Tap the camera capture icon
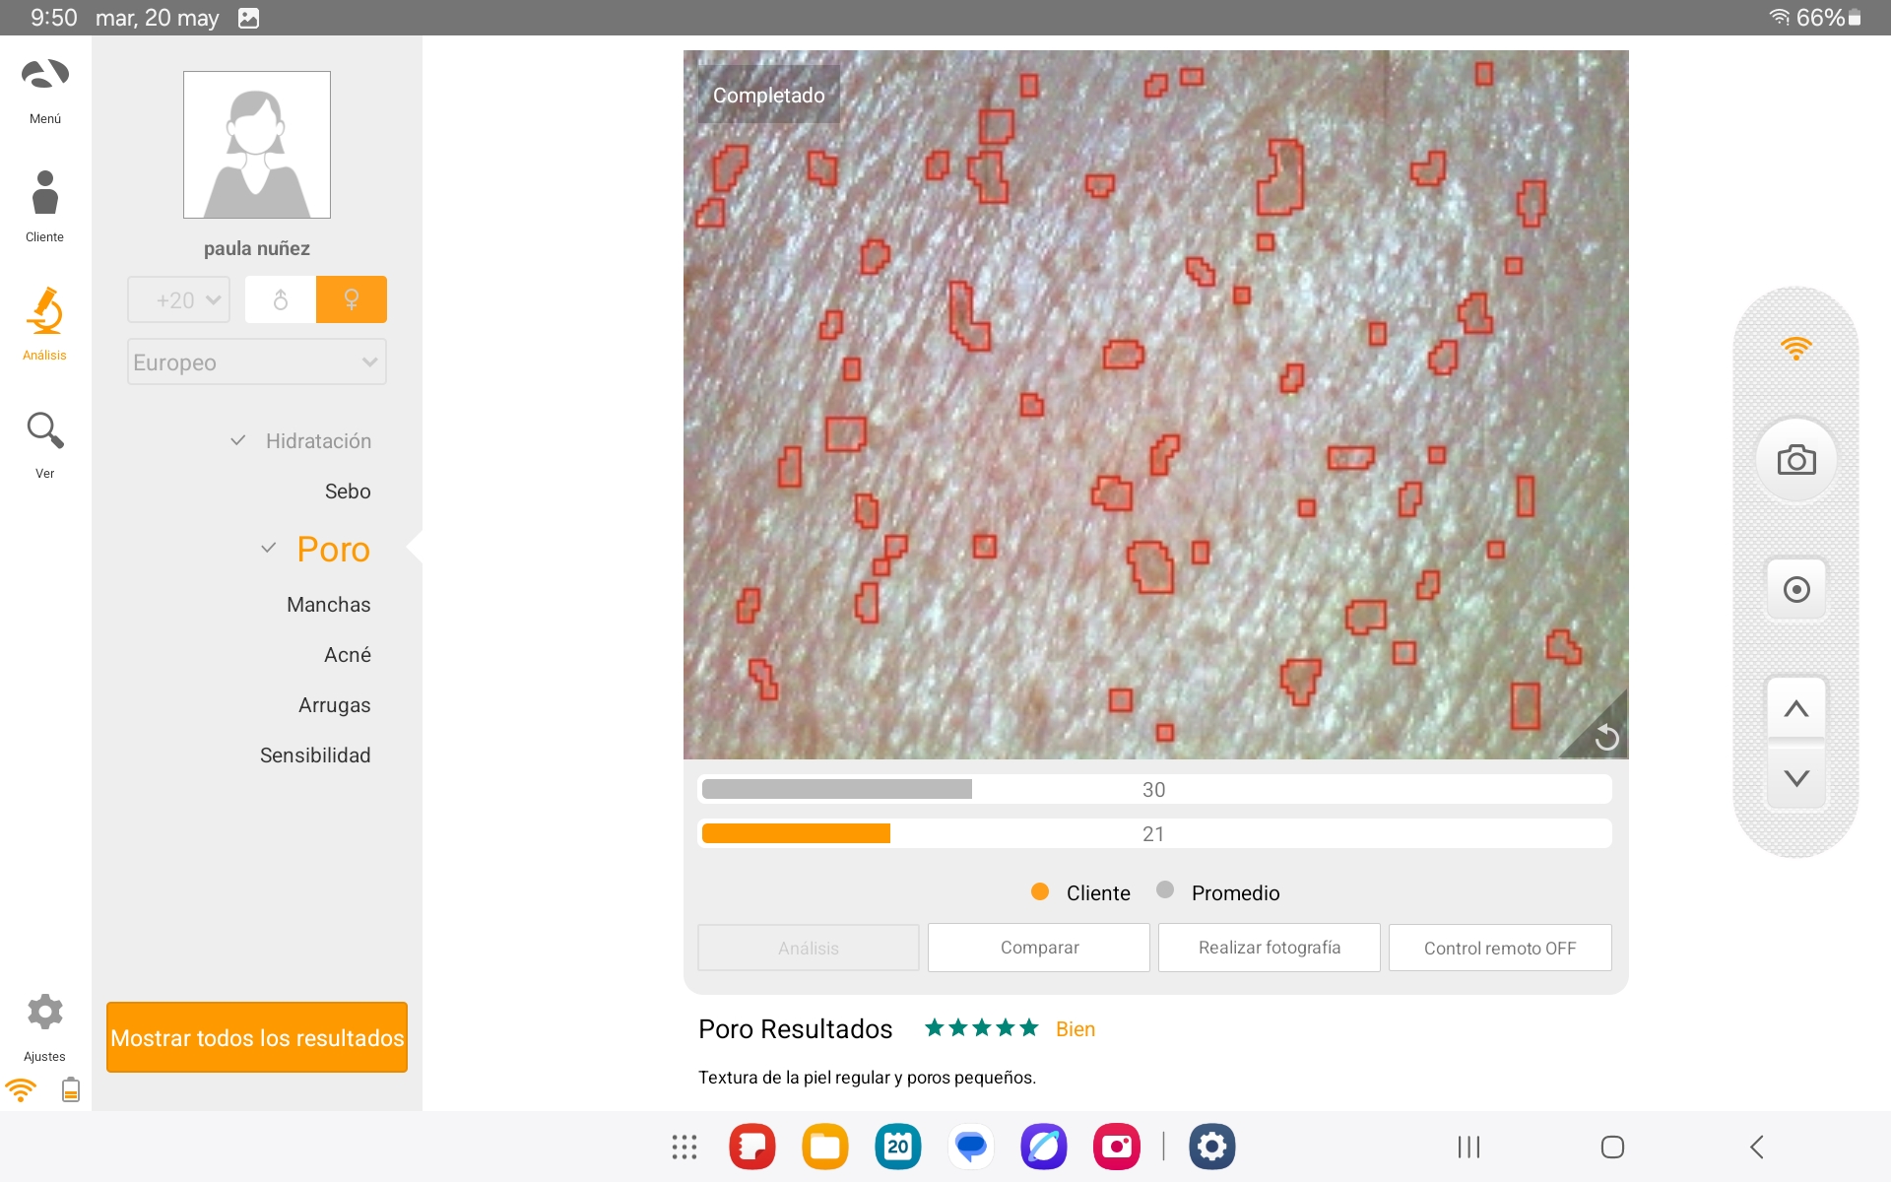This screenshot has height=1182, width=1891. coord(1796,460)
